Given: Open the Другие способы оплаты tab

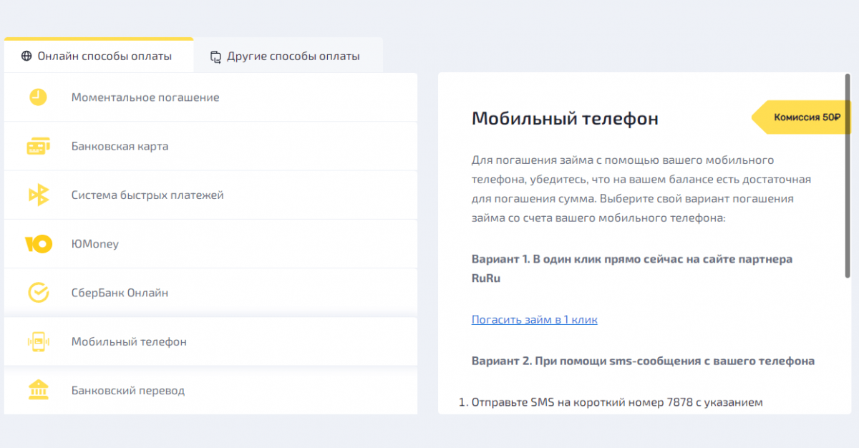Looking at the screenshot, I should (x=288, y=56).
